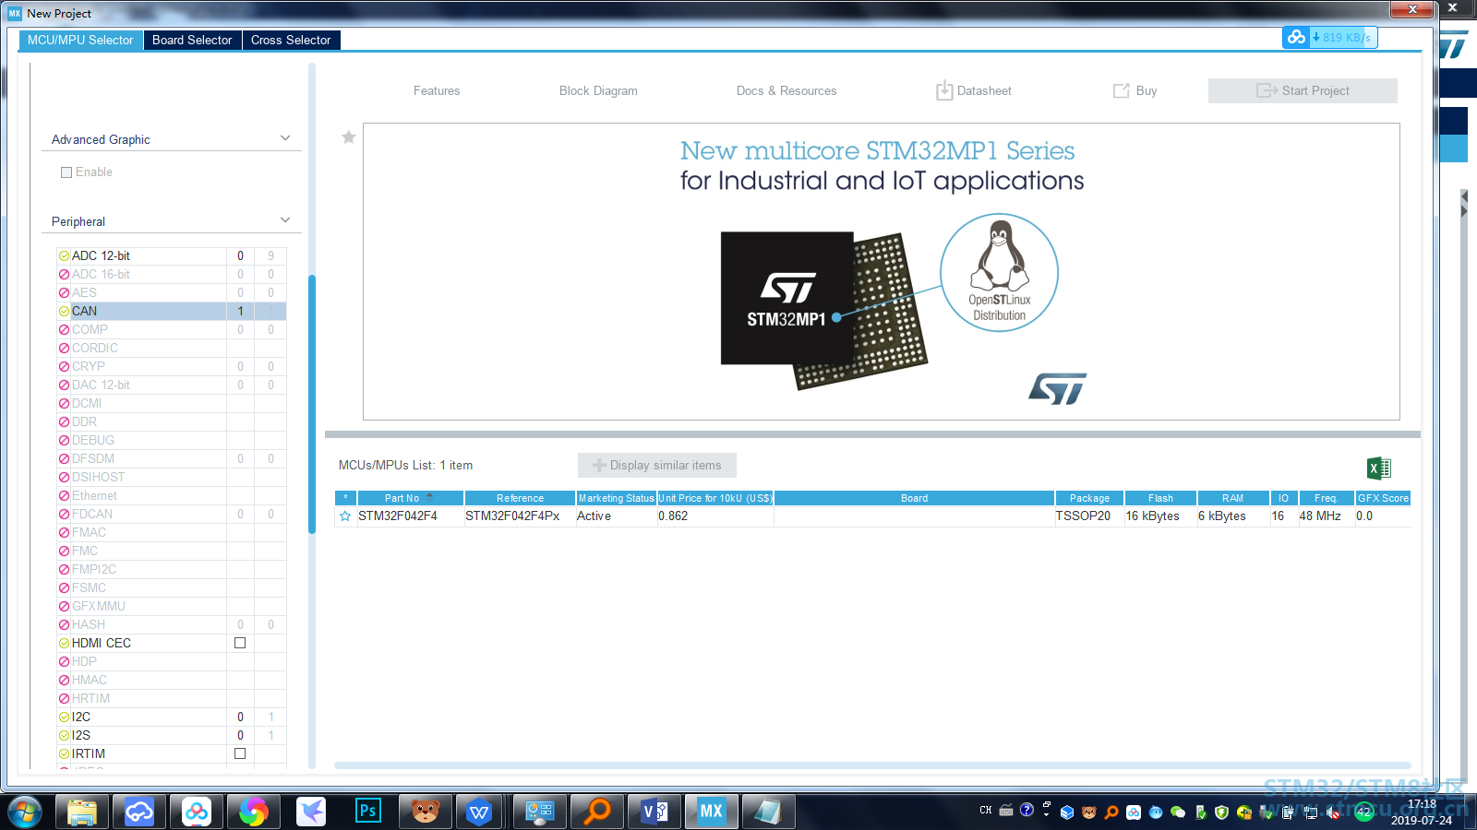Click the Freq. column header
This screenshot has height=830, width=1477.
pyautogui.click(x=1326, y=498)
